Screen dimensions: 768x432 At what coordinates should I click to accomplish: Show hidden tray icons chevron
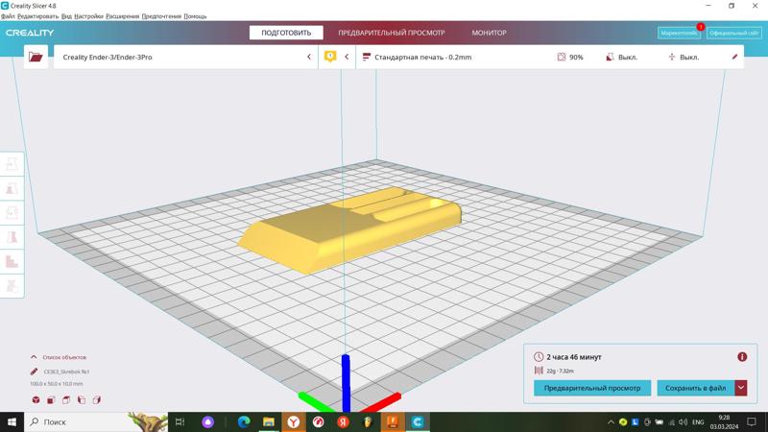pos(611,422)
